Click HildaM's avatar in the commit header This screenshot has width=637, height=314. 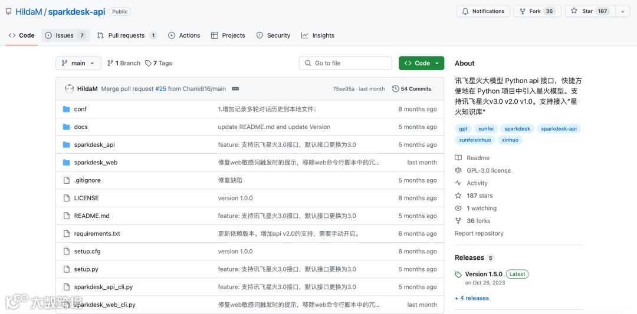pyautogui.click(x=69, y=88)
